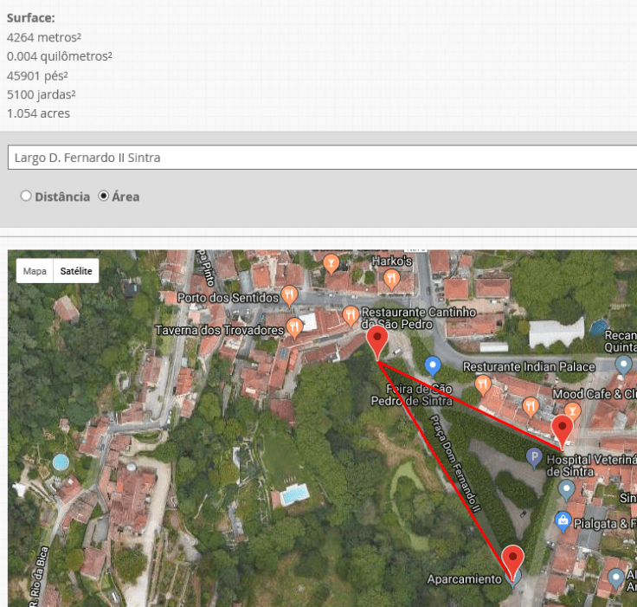Switch to Satélite view
637x607 pixels.
tap(76, 271)
